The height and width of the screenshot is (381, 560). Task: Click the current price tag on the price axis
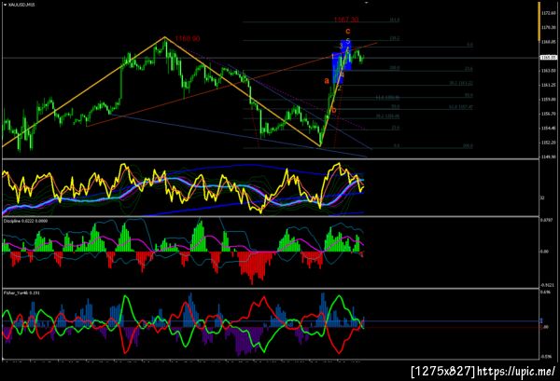[x=548, y=58]
